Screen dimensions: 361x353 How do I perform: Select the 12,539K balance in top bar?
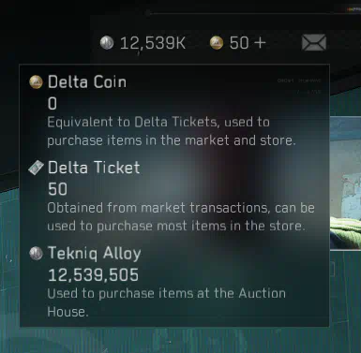pos(153,43)
